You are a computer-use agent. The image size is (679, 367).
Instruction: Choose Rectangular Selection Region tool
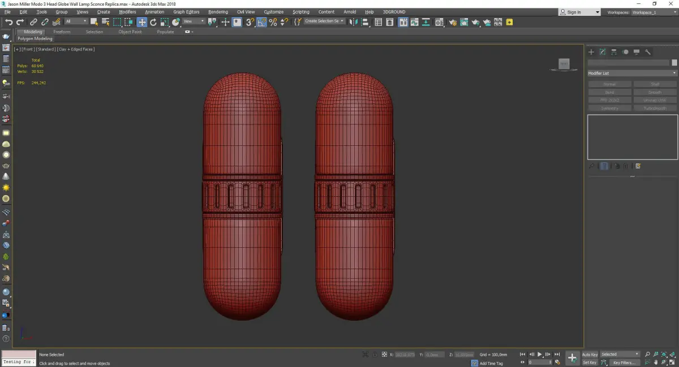pos(117,22)
